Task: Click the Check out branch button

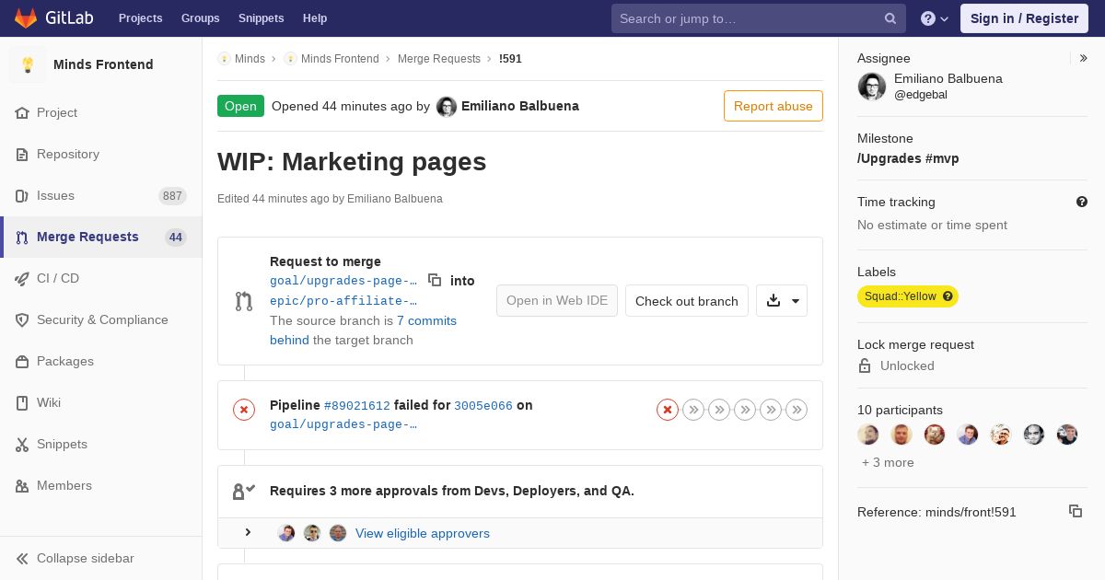Action: 687,301
